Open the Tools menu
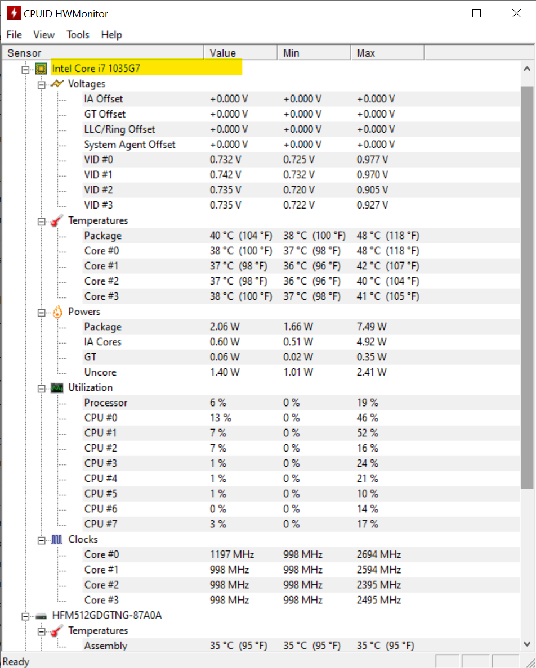Image resolution: width=536 pixels, height=668 pixels. (78, 35)
